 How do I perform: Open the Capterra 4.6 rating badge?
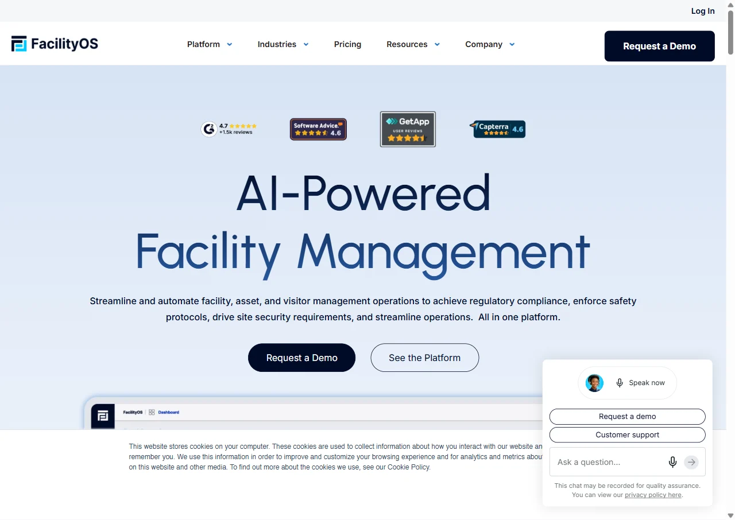(x=497, y=129)
